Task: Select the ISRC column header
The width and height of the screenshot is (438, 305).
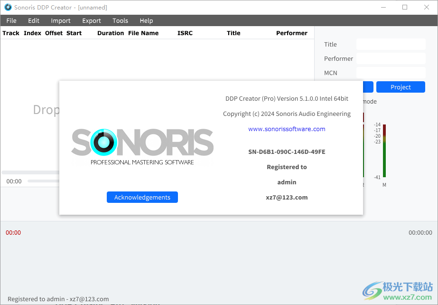Action: [x=185, y=33]
